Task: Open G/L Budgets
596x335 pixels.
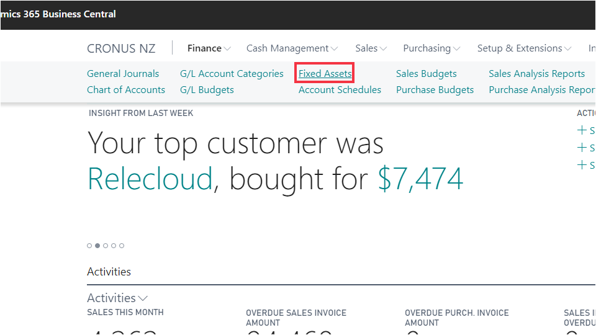Action: tap(207, 89)
